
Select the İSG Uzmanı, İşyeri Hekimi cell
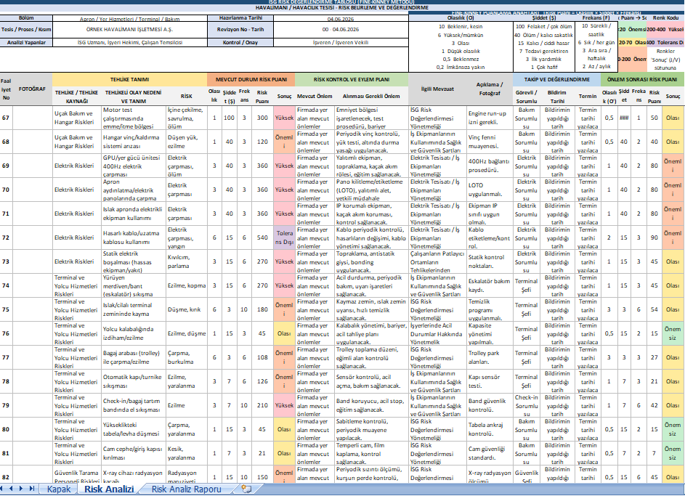tap(130, 43)
